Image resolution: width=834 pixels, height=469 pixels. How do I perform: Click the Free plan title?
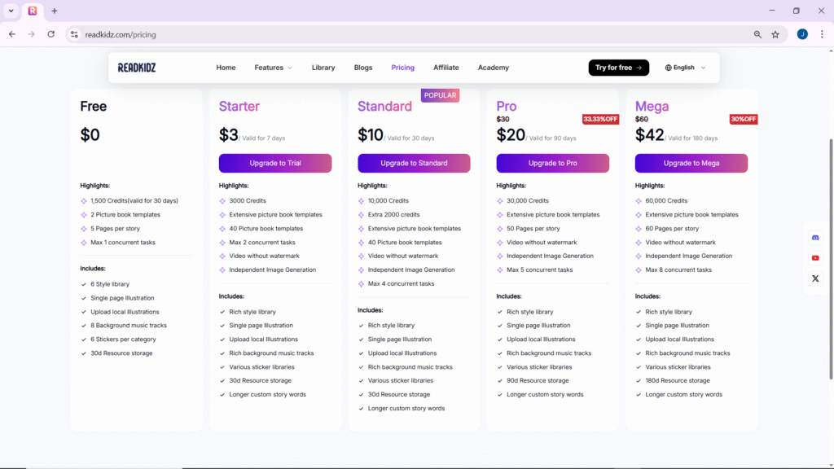coord(93,107)
